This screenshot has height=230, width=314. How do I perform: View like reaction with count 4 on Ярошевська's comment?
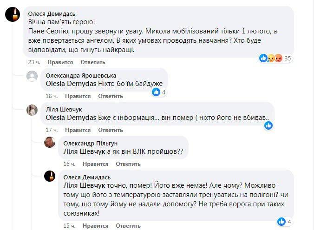point(159,92)
